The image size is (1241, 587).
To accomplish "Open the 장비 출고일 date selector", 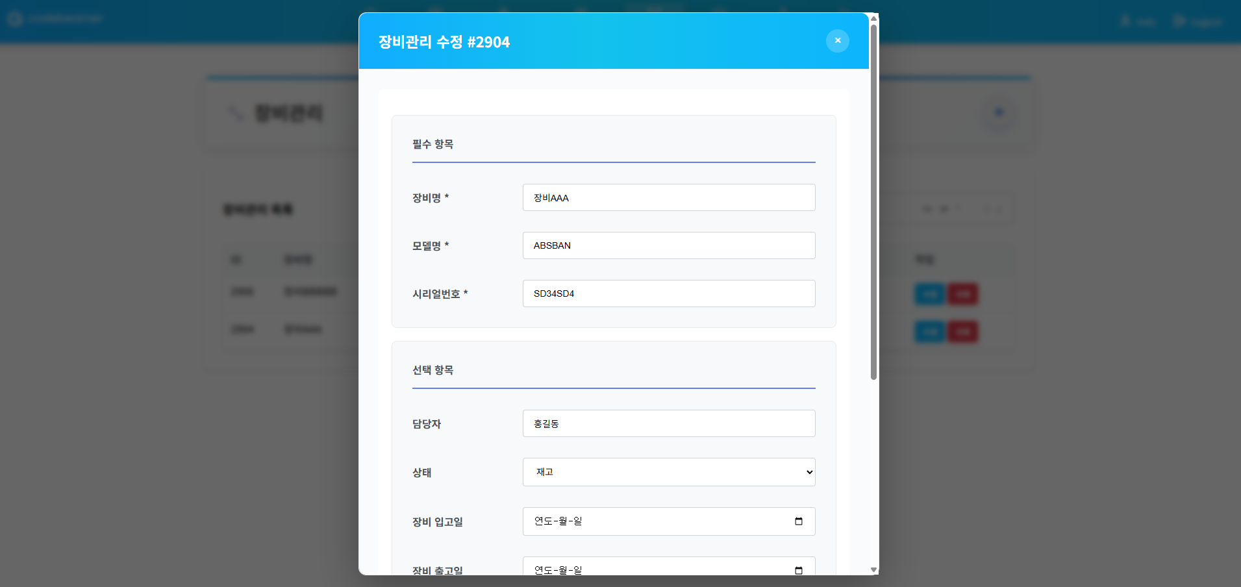I will (x=668, y=569).
